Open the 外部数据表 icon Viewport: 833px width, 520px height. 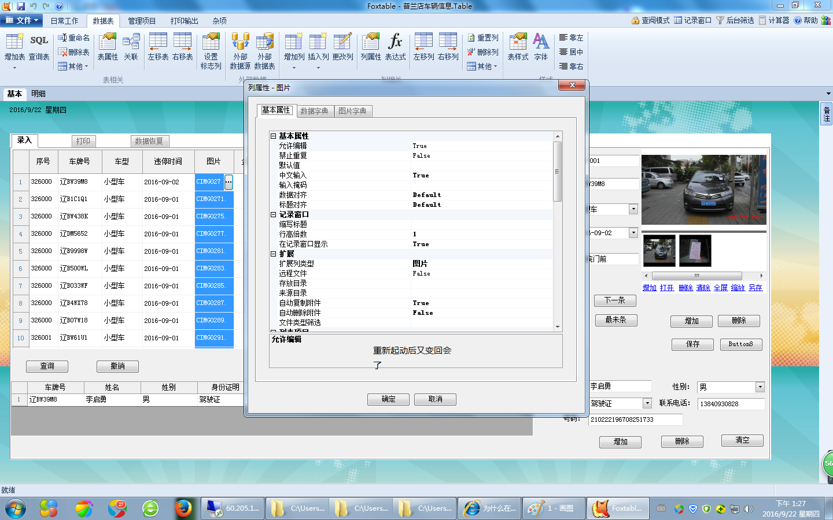(264, 51)
